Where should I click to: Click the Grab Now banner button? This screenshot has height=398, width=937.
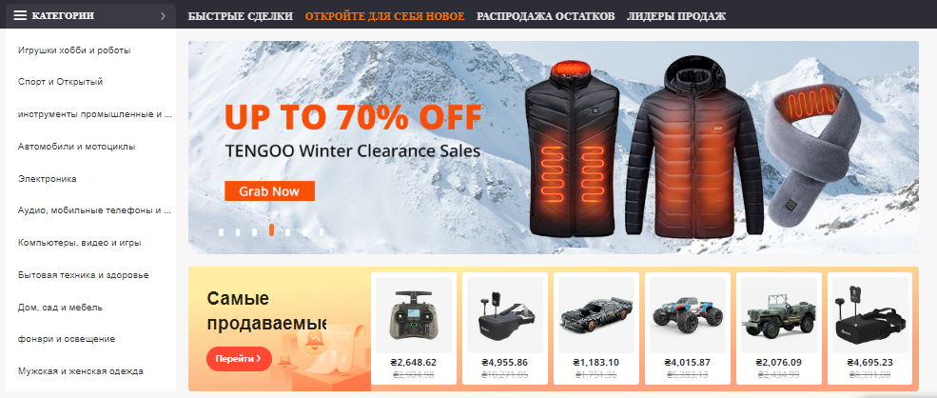269,191
